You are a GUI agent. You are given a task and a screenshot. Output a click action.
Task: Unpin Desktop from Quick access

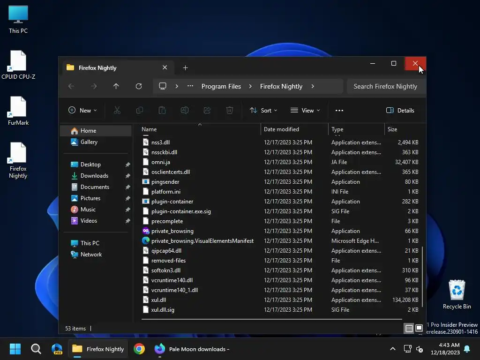127,165
